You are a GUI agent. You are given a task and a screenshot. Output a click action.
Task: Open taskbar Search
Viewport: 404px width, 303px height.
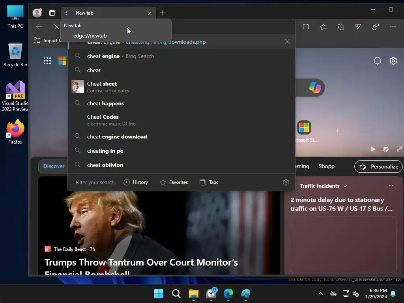pyautogui.click(x=176, y=294)
